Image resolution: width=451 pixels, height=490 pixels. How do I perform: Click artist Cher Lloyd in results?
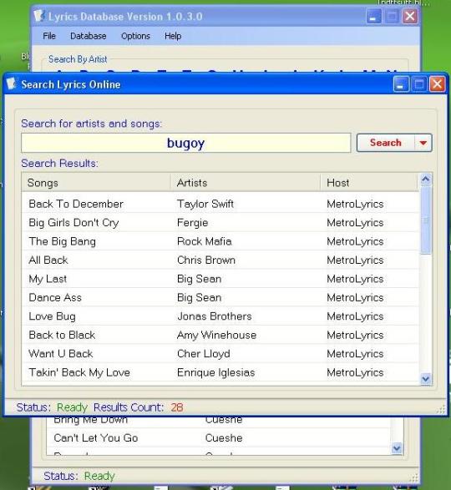tap(204, 354)
